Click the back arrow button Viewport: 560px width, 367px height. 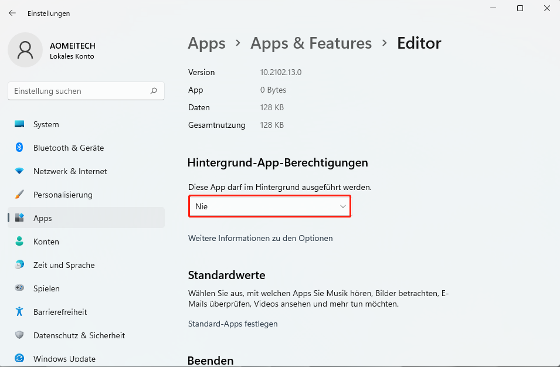(x=12, y=13)
